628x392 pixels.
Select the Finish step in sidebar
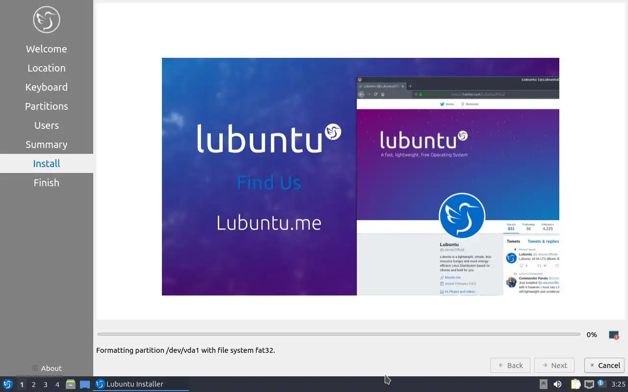pyautogui.click(x=47, y=183)
